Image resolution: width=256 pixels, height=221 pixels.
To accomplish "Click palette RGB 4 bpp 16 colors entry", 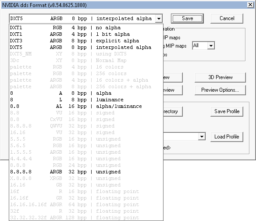I will (86, 67).
